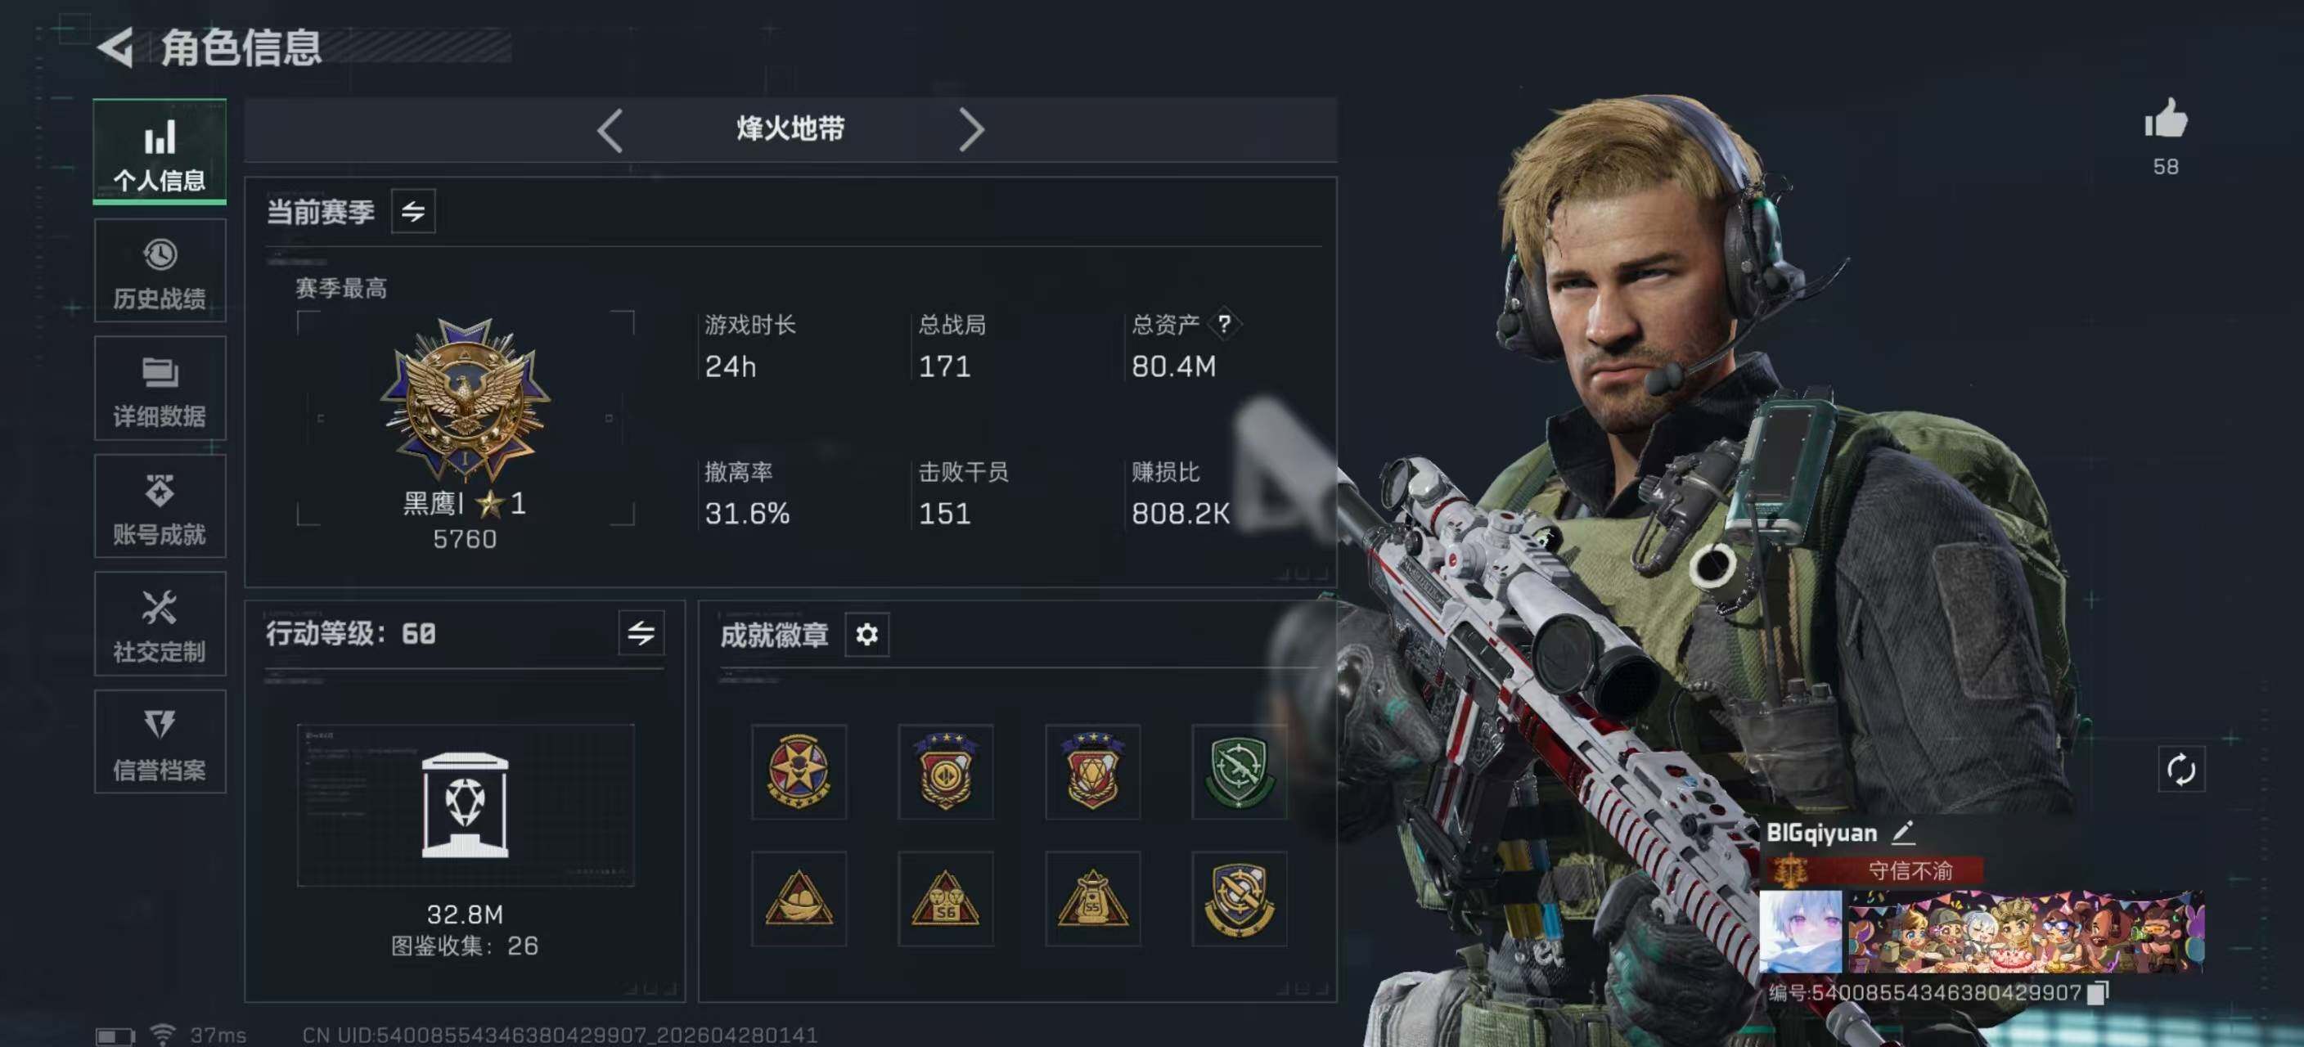Click the 守信不渝 reputation title banner
This screenshot has width=2304, height=1047.
[1874, 870]
